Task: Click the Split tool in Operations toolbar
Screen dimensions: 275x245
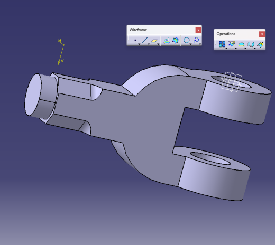Action: pos(232,44)
